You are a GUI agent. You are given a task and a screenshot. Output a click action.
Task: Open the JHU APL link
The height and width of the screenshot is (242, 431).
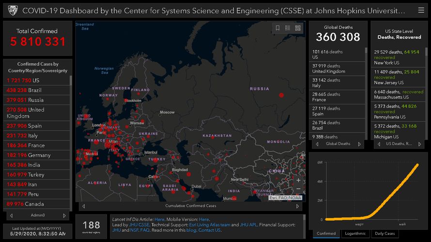pos(248,225)
